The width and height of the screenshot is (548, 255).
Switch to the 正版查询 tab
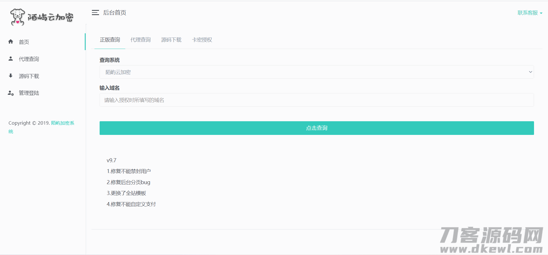point(110,40)
